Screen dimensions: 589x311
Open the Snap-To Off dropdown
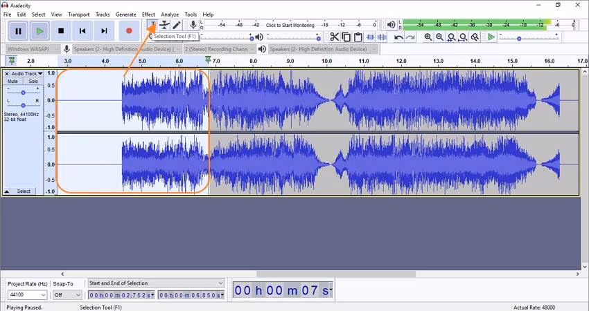[x=67, y=295]
